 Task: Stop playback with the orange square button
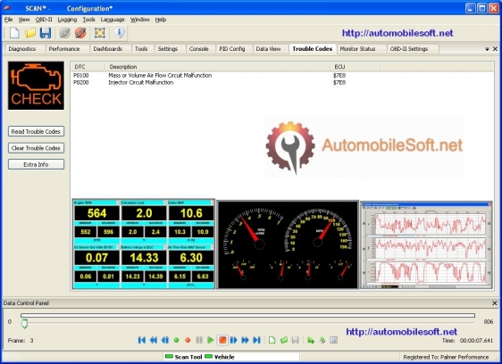click(x=222, y=340)
